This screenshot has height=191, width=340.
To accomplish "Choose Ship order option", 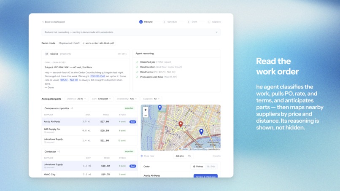I will pos(211,167).
